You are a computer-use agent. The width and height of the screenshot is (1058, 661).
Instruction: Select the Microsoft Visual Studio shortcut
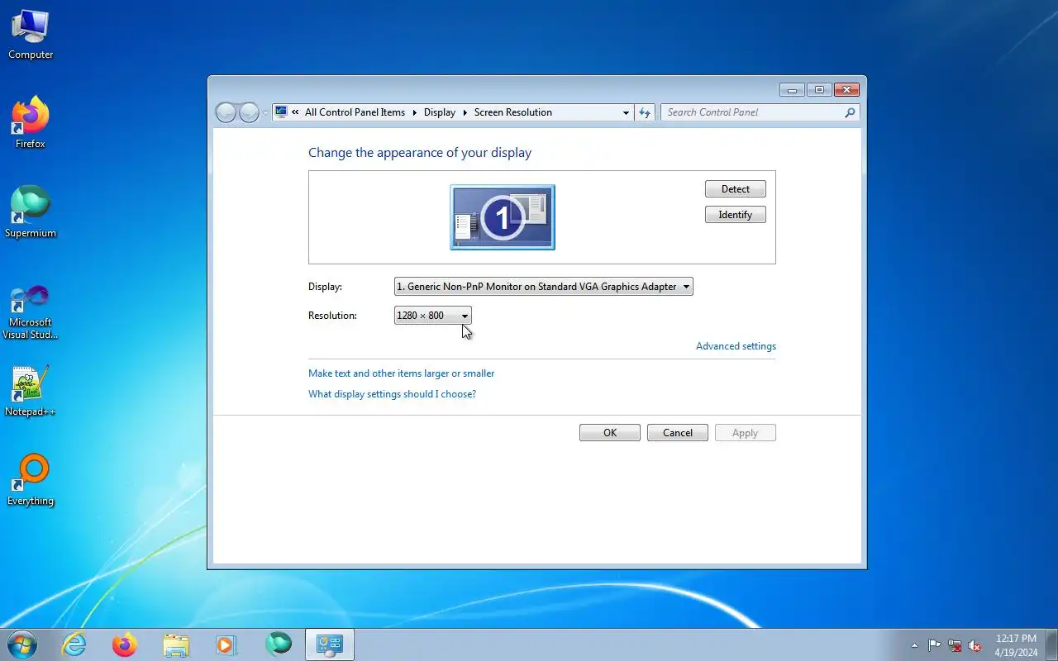click(x=31, y=311)
